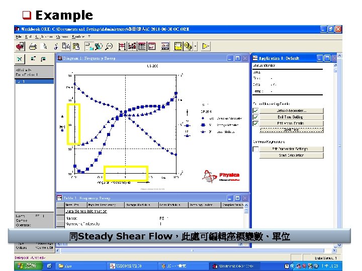
Task: Click the Damping Factor column header
Action: pyautogui.click(x=205, y=205)
